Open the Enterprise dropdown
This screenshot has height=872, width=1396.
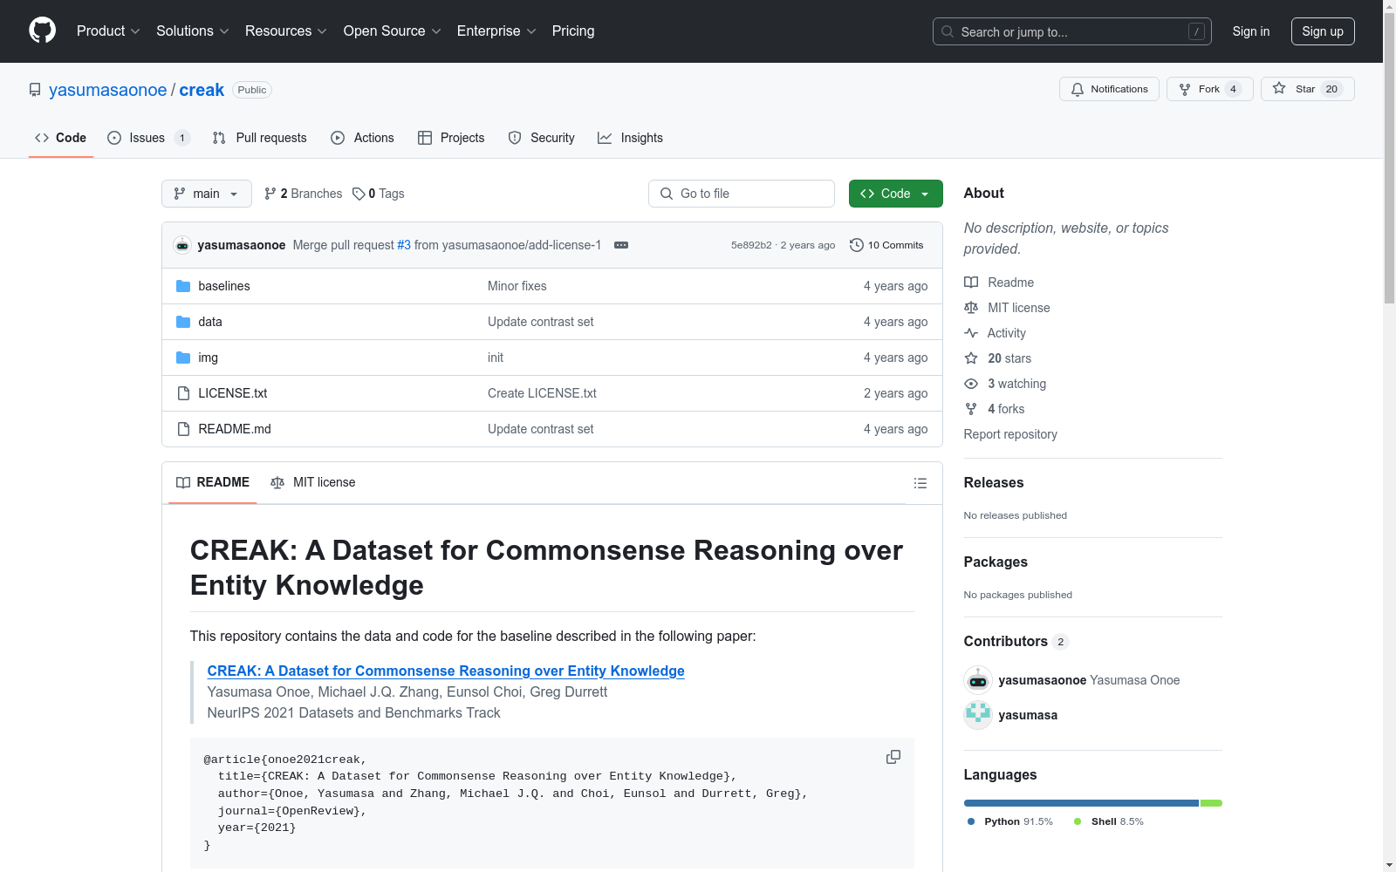coord(496,31)
